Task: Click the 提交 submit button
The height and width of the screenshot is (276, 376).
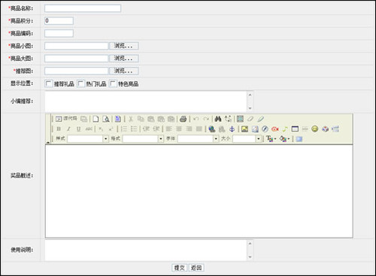Action: click(180, 268)
